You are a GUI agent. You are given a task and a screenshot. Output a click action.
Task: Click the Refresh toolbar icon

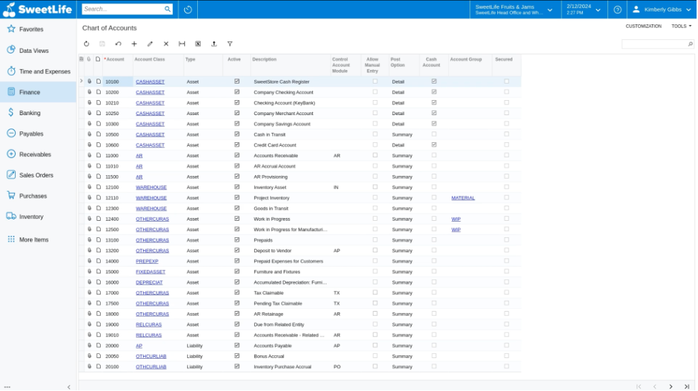click(x=86, y=44)
